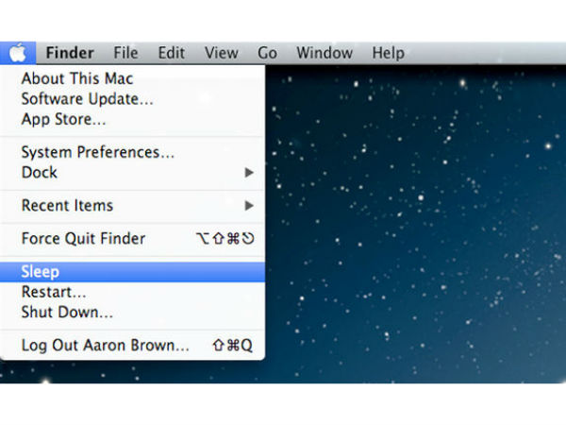Open App Store... from Apple menu
This screenshot has height=425, width=566.
point(132,119)
